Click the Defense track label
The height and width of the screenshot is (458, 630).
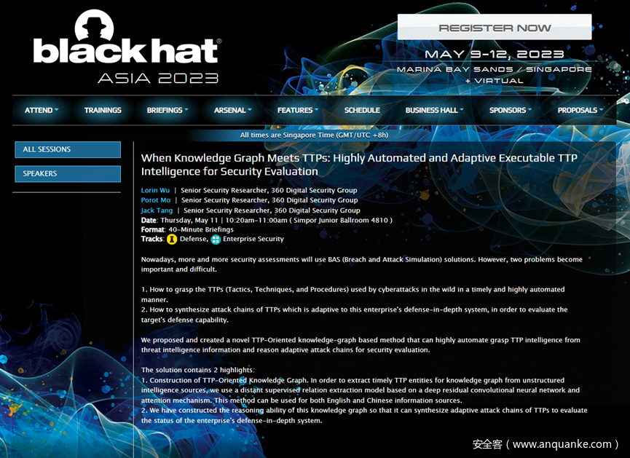(x=193, y=239)
